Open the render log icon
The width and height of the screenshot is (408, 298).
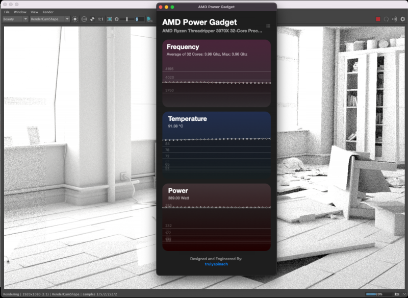(149, 19)
